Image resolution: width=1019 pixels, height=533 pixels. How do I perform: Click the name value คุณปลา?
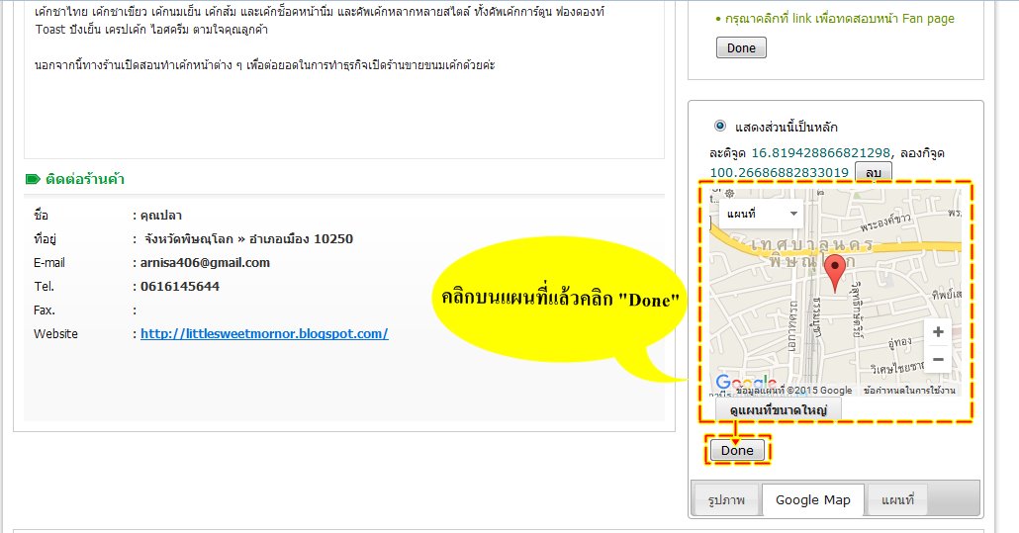(x=161, y=215)
